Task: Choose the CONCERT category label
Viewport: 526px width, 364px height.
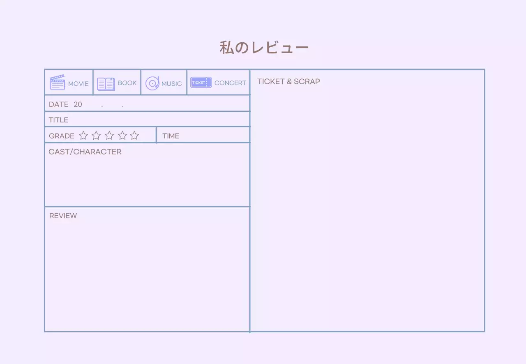Action: 230,83
